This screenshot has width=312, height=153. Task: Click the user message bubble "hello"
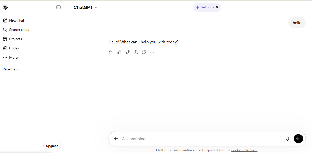click(297, 23)
